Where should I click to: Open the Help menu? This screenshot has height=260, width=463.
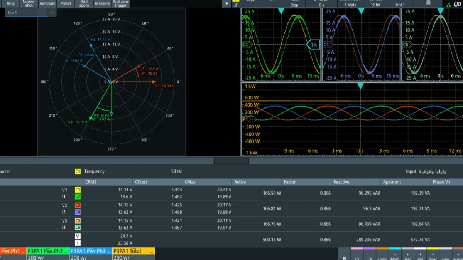pyautogui.click(x=11, y=3)
